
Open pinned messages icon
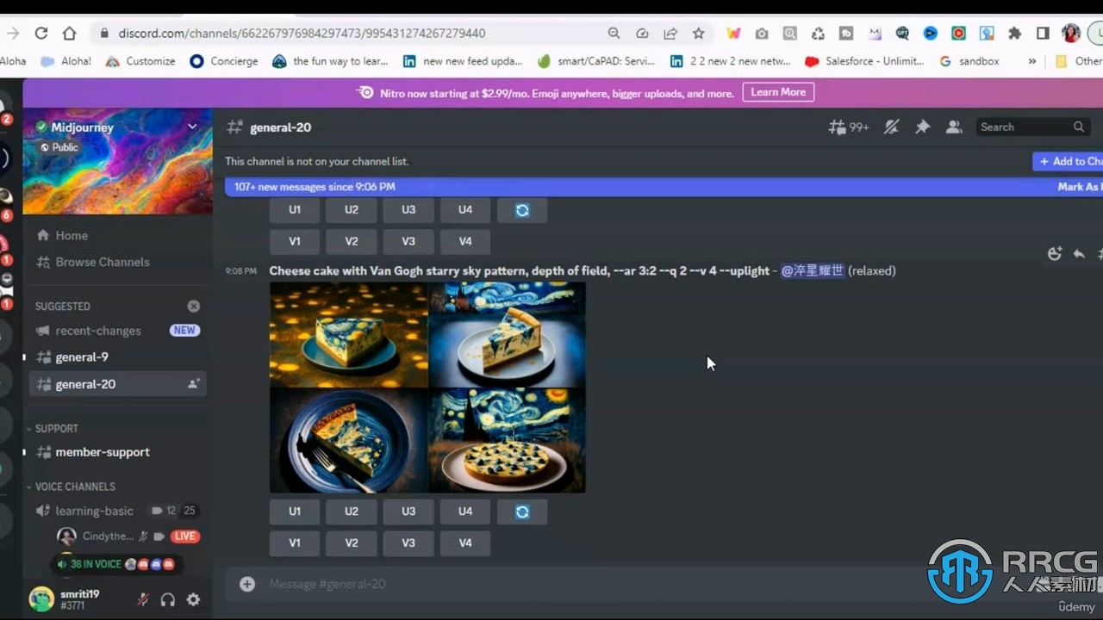[923, 127]
